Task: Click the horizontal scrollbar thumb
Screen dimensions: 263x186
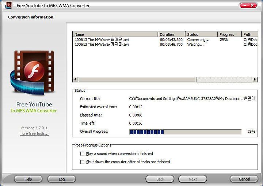Action: coord(137,79)
